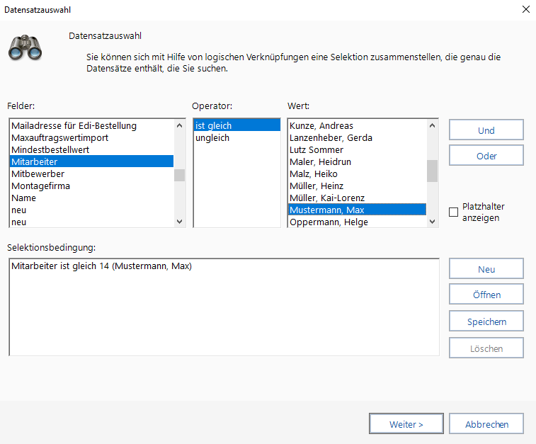The image size is (536, 444).
Task: Select Lanzenheber, Gerda in Wert list
Action: [331, 138]
